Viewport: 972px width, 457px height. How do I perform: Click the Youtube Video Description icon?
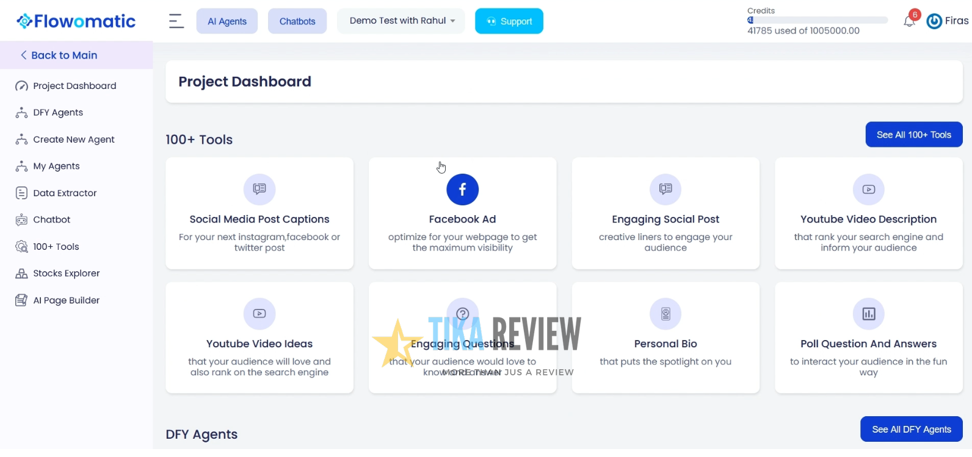[x=869, y=190]
